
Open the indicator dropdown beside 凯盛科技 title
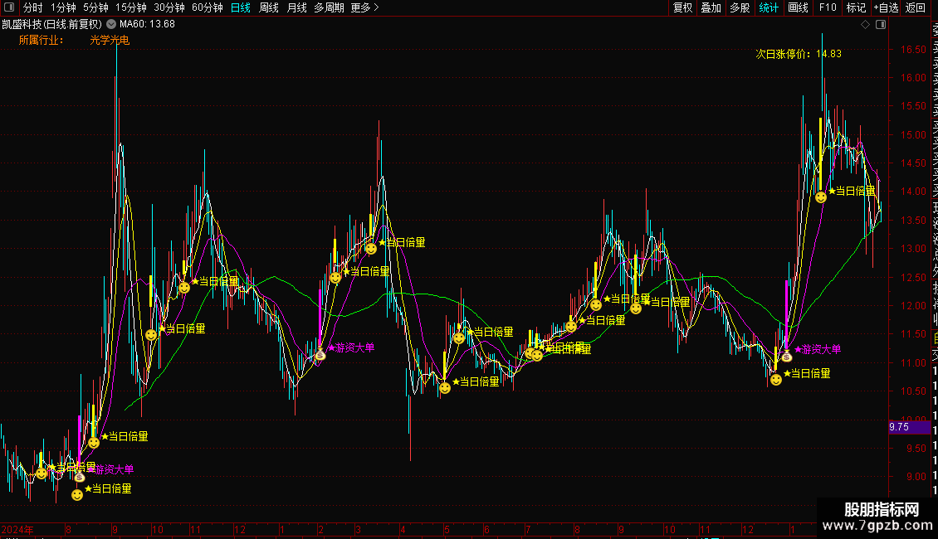click(111, 24)
